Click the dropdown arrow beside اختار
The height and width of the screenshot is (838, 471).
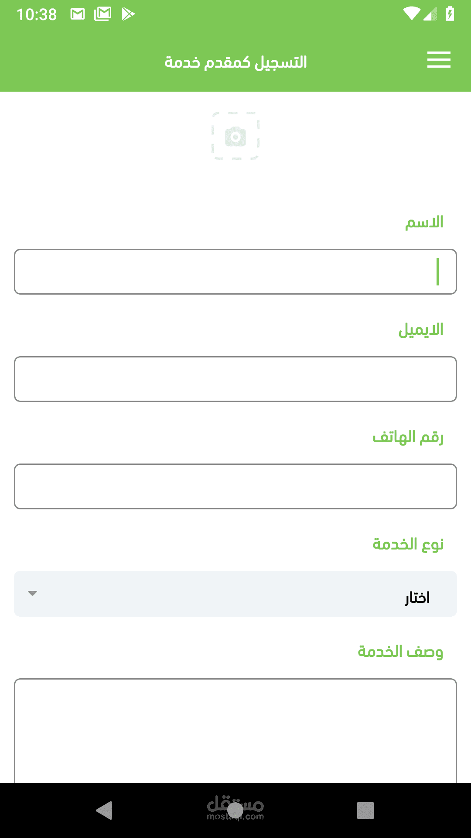point(32,594)
